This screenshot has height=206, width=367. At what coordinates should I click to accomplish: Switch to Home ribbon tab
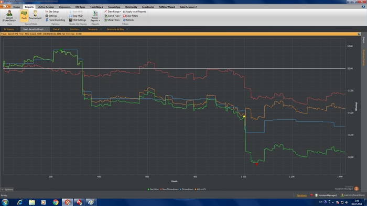16,7
